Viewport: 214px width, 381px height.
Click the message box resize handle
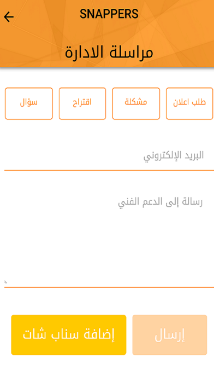pyautogui.click(x=6, y=282)
